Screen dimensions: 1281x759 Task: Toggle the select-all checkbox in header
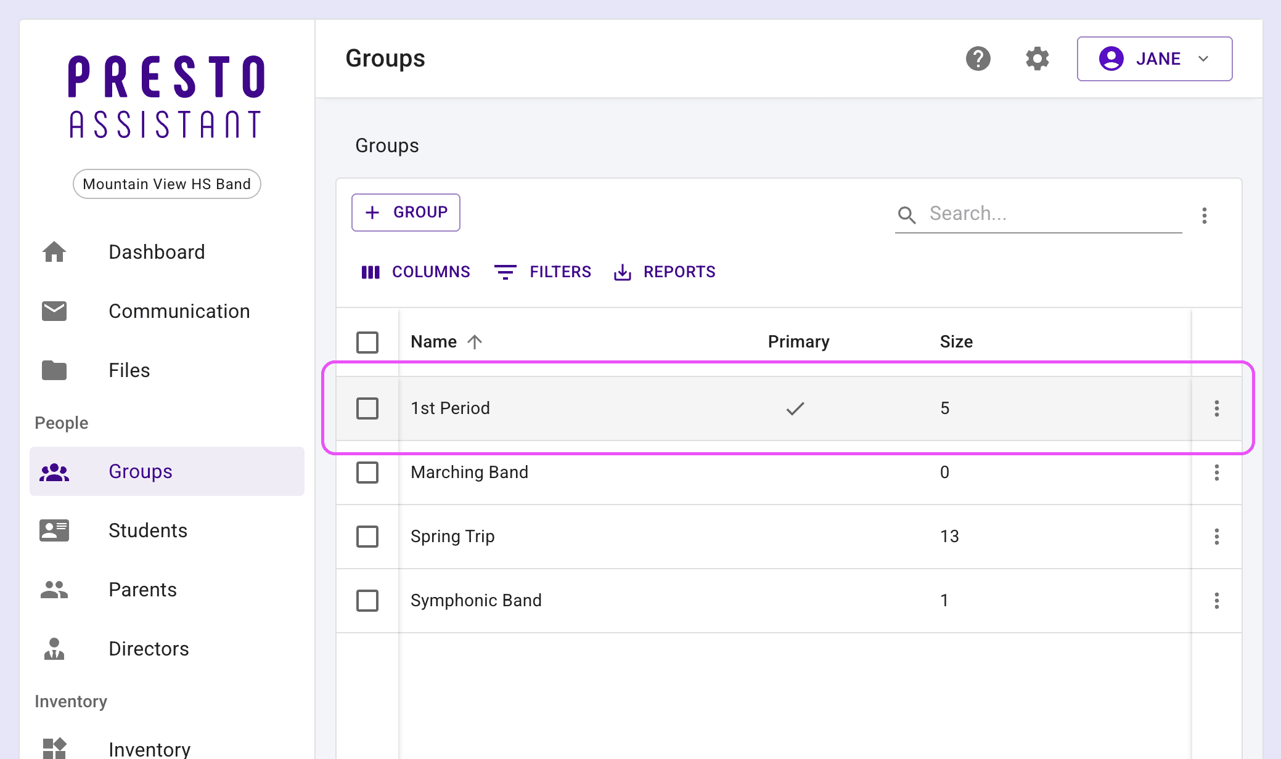(367, 342)
